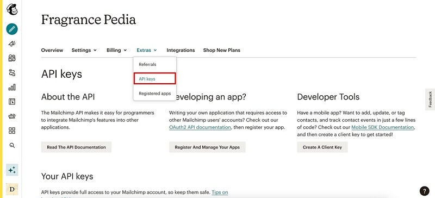Open the Analytics bar chart icon
Screen dimensions: 435x198
click(12, 87)
